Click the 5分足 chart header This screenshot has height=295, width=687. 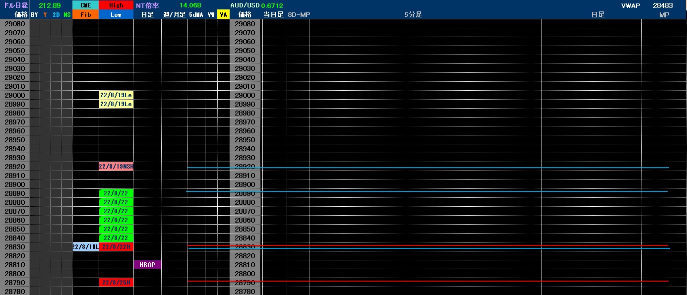(413, 15)
